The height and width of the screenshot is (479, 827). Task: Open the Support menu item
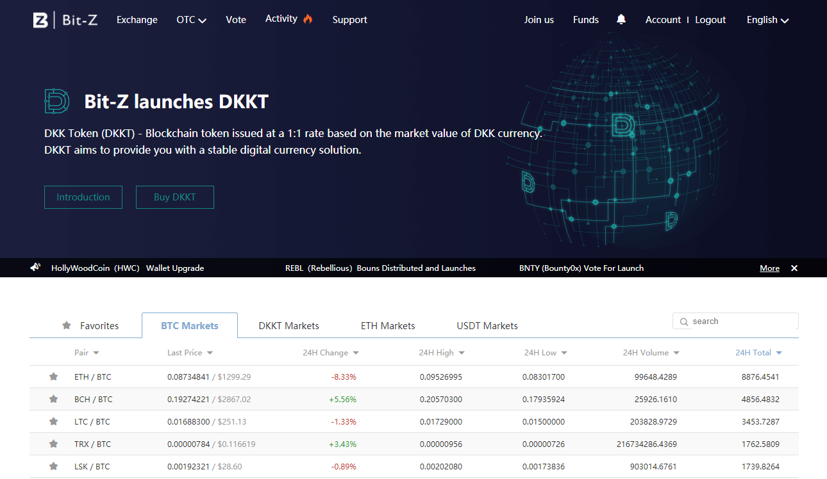[x=350, y=20]
